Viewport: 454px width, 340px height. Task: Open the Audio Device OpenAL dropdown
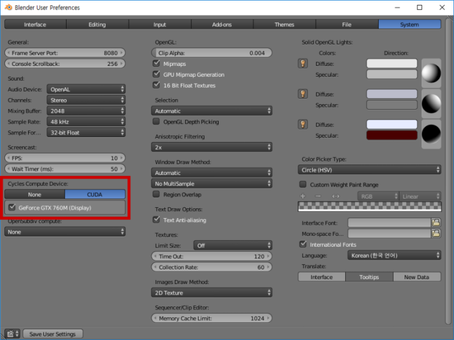86,90
